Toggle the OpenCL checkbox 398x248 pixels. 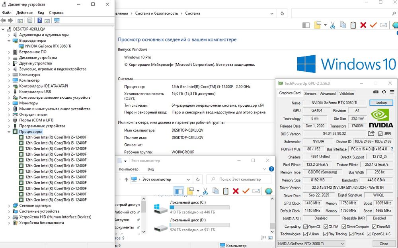pos(306,227)
